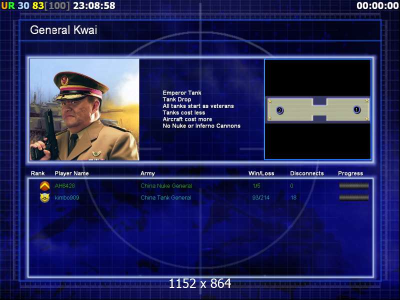Screen dimensions: 400x300
Task: Click the Tank Drop trait line
Action: [177, 99]
